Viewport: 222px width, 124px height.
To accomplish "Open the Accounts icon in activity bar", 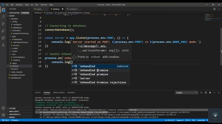I will [x=3, y=108].
